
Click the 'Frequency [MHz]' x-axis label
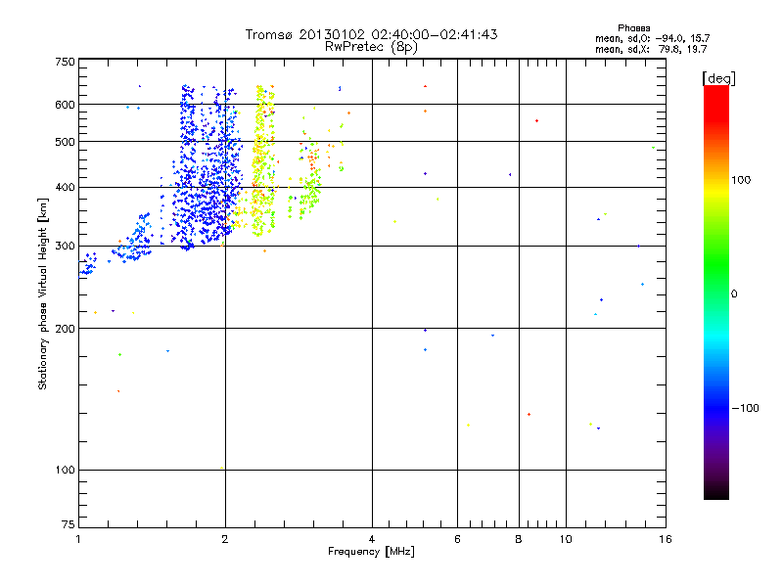pos(371,552)
